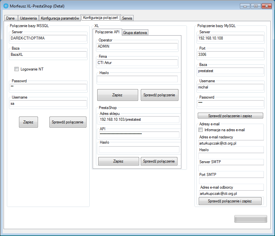The width and height of the screenshot is (275, 236).
Task: Click Sprawdź połączenie under XL Hasło field
Action: (x=159, y=95)
